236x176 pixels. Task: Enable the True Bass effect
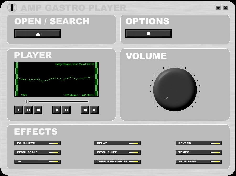[199, 162]
